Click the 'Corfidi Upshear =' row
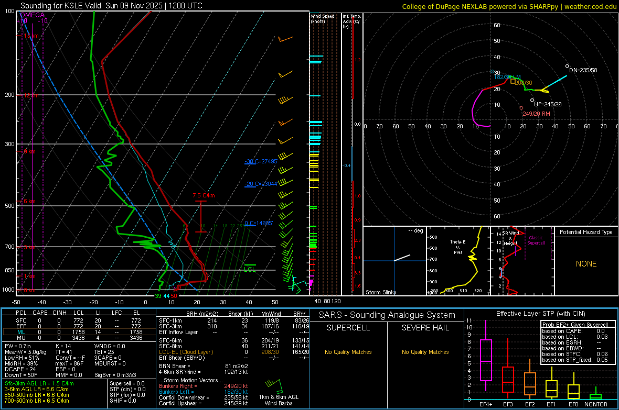Viewport: 619px width, 410px height. point(204,403)
